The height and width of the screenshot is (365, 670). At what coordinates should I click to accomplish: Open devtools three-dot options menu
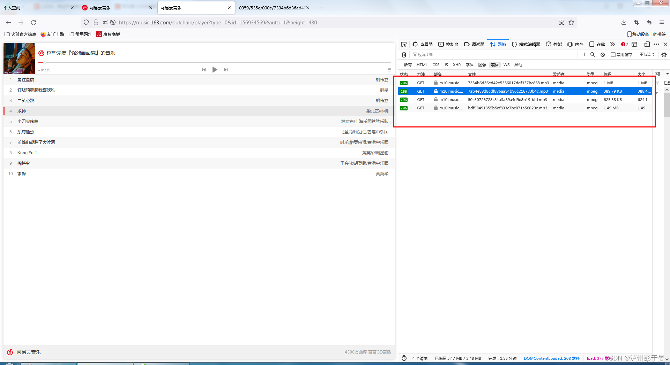tap(656, 44)
